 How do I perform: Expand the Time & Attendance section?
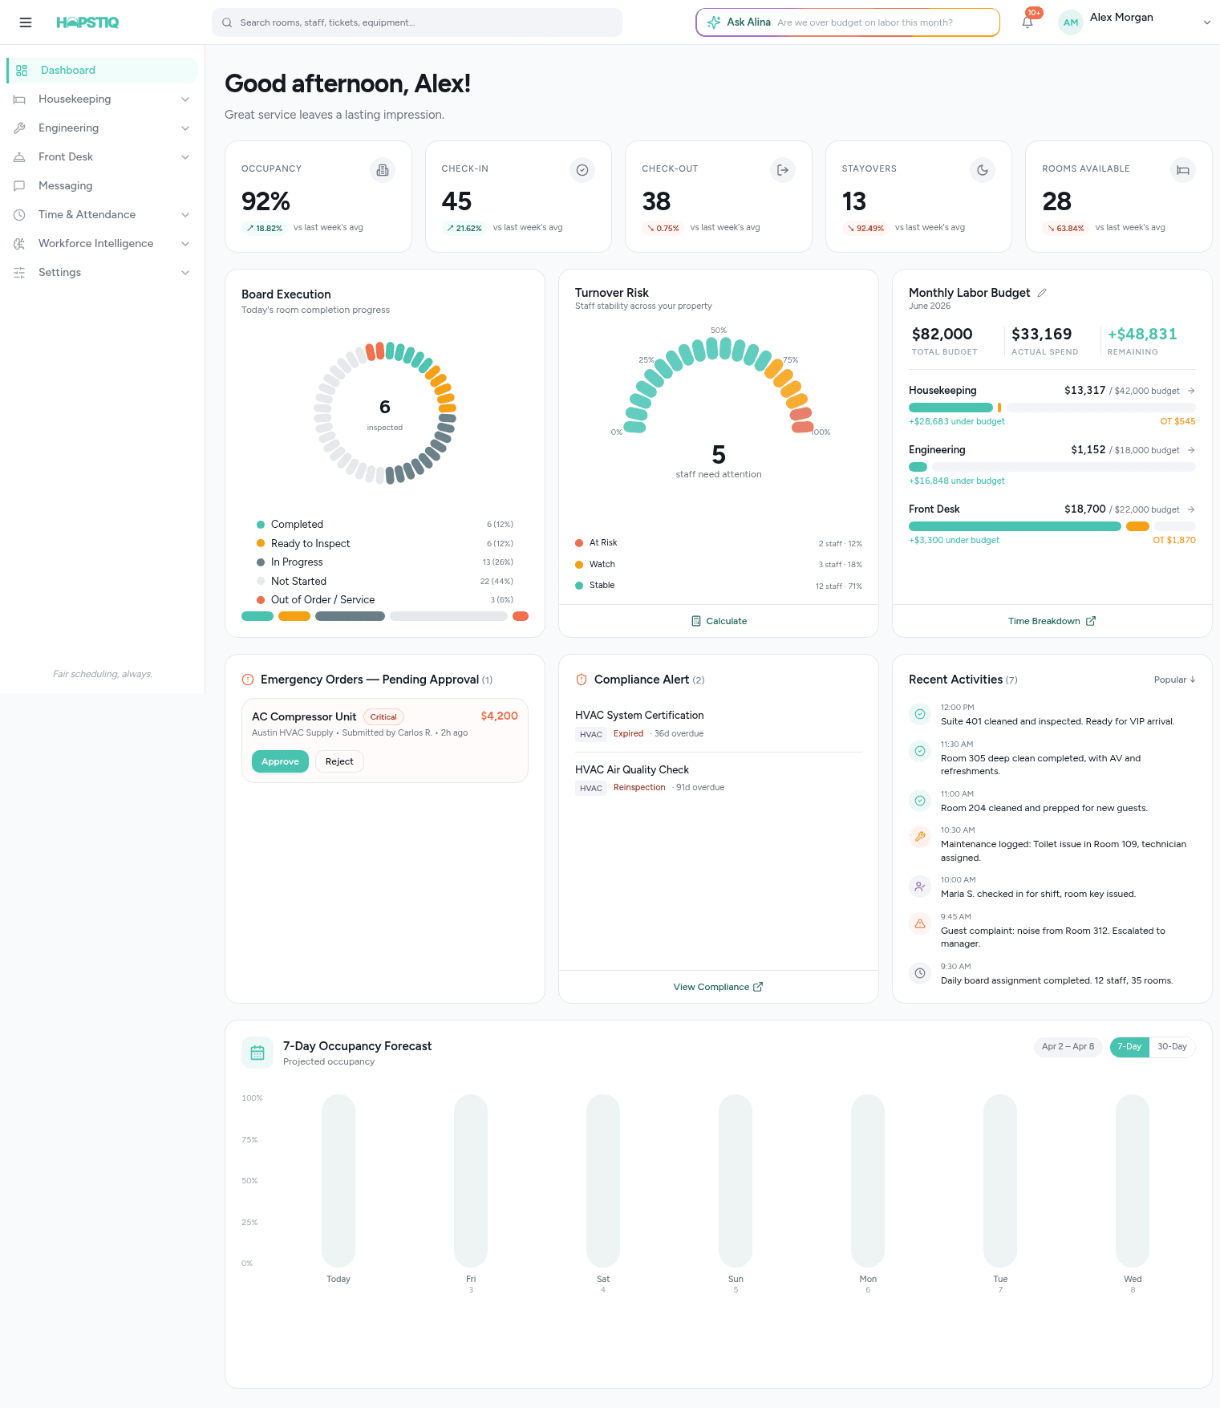185,215
